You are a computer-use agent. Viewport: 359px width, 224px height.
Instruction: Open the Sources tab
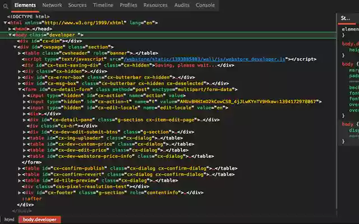coord(77,5)
